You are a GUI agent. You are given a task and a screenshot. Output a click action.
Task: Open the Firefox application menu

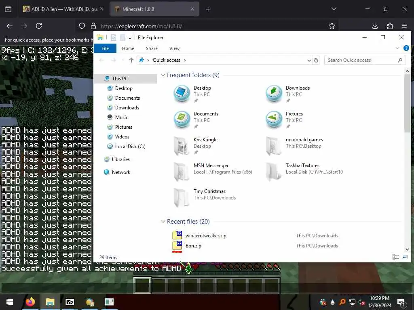404,26
